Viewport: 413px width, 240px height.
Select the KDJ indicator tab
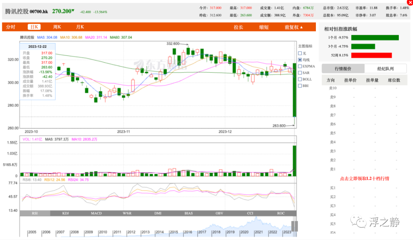click(65, 213)
